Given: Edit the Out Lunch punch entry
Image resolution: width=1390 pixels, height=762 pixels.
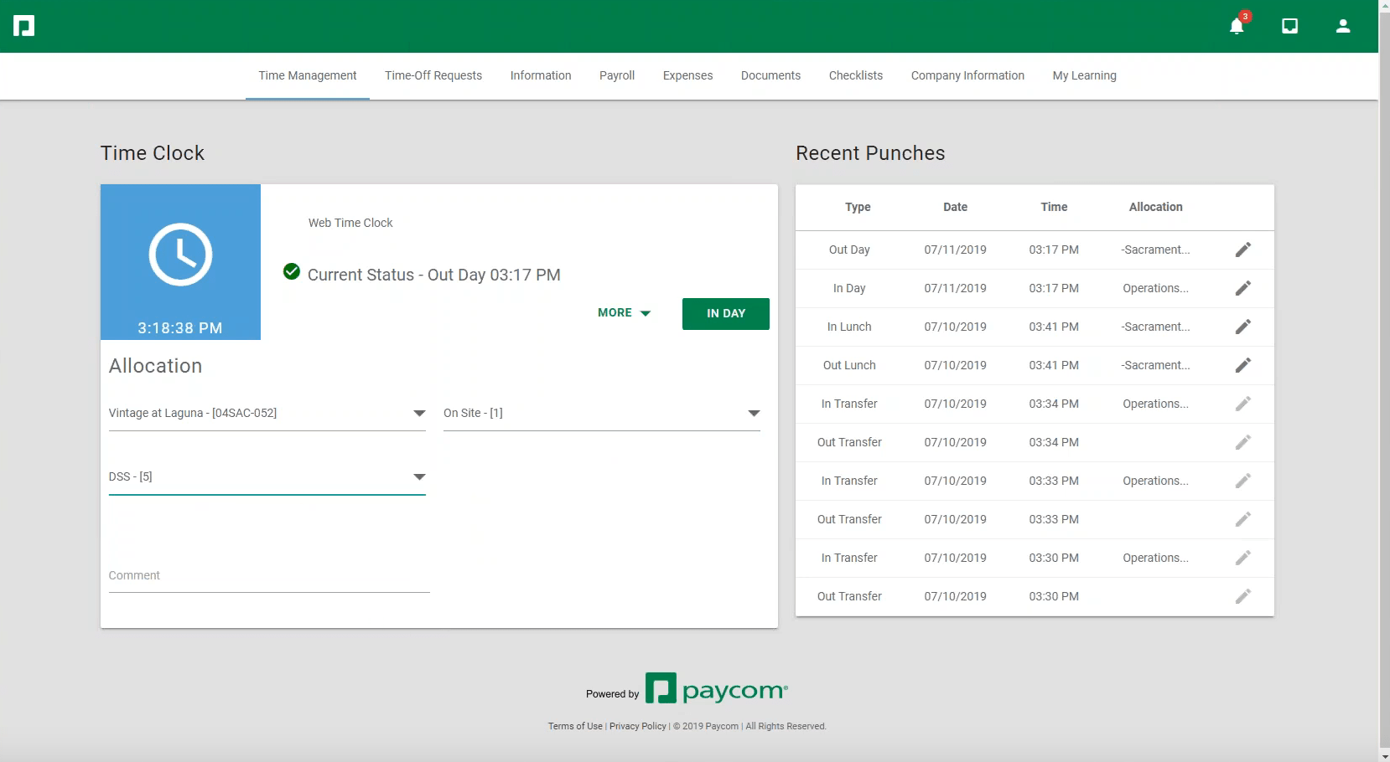Looking at the screenshot, I should [1242, 365].
